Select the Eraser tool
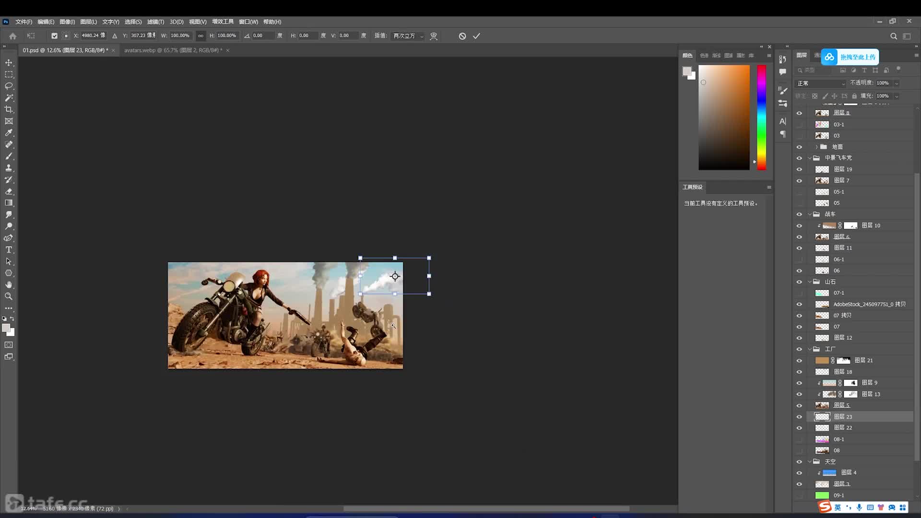The image size is (921, 518). (x=9, y=191)
